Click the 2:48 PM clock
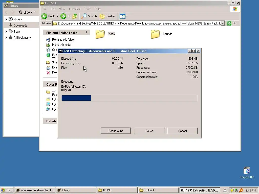The height and width of the screenshot is (194, 259). (250, 190)
